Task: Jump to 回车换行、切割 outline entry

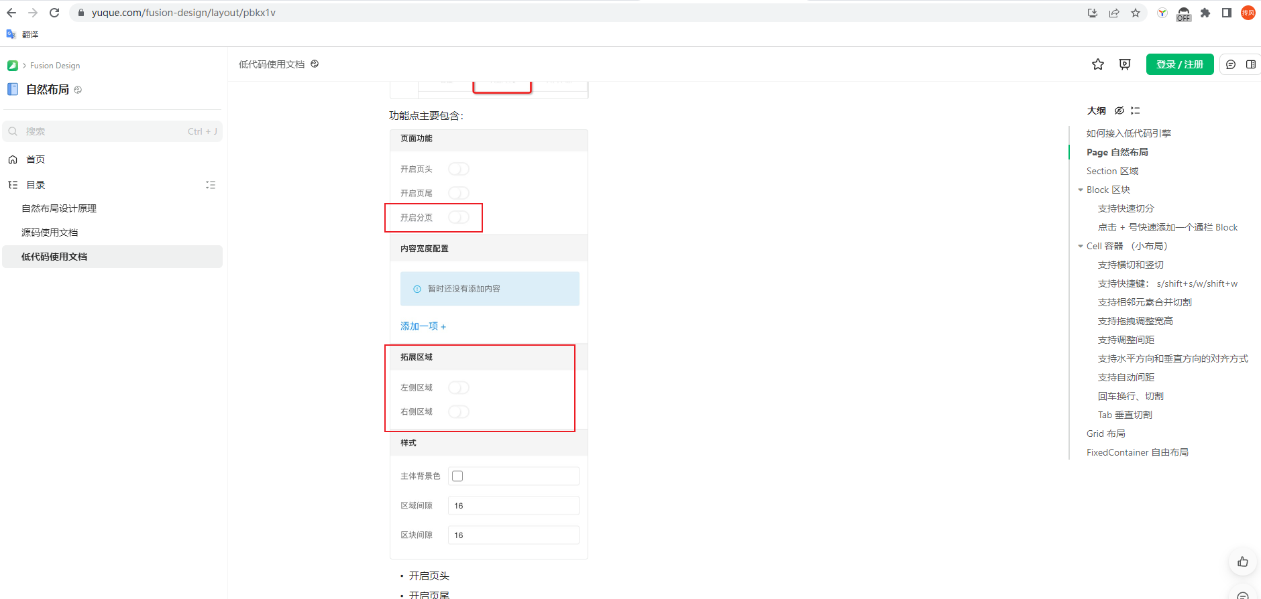Action: coord(1131,396)
